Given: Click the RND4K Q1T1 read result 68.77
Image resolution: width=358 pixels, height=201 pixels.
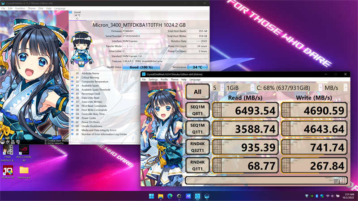Looking at the screenshot, I should [245, 165].
